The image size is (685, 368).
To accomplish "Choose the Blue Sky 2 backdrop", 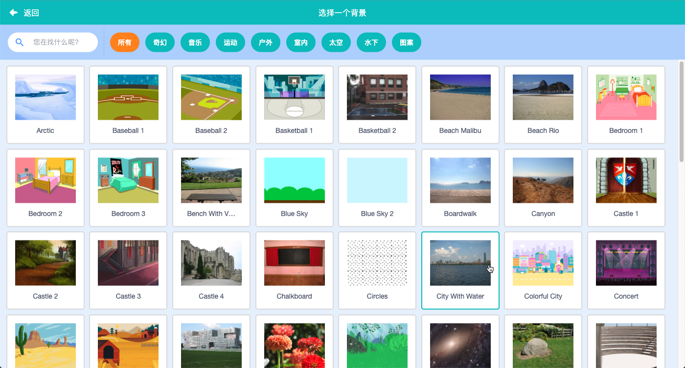I will pyautogui.click(x=377, y=188).
